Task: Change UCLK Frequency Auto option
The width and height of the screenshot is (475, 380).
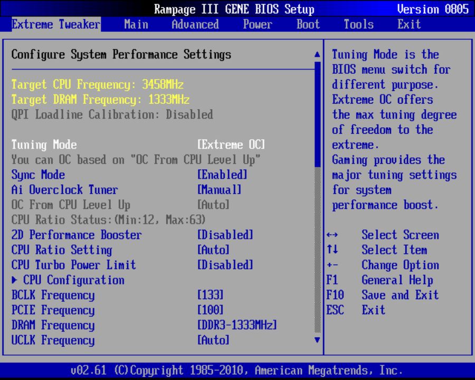Action: click(x=213, y=340)
